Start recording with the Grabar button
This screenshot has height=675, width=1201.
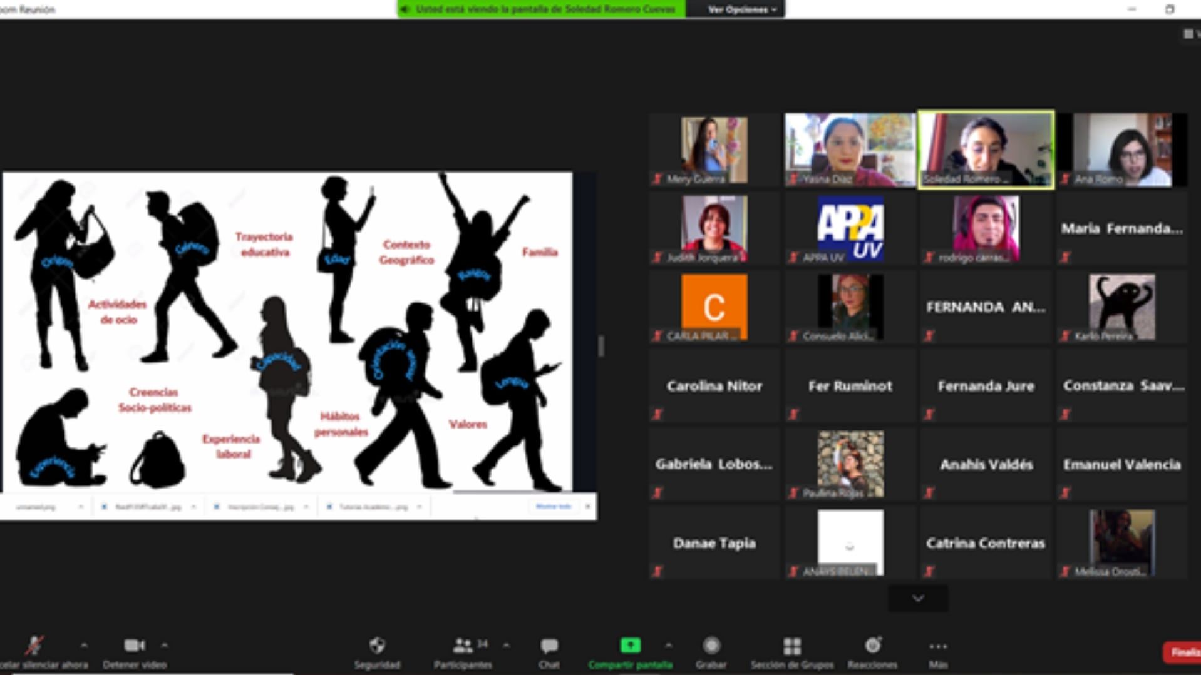tap(711, 646)
